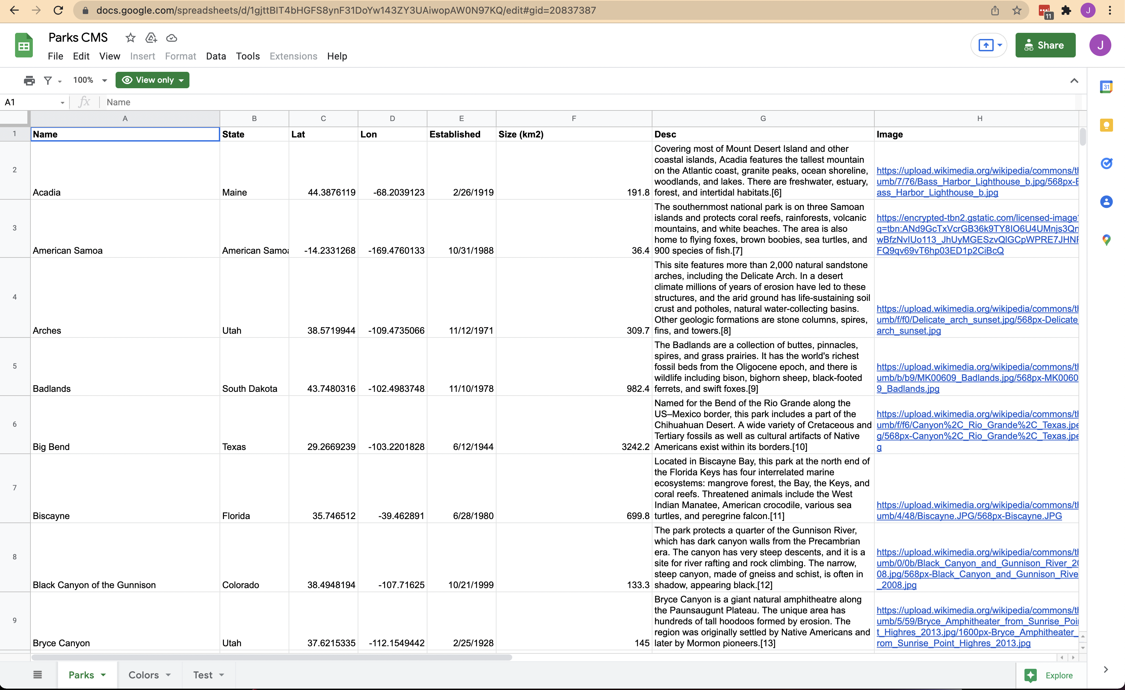
Task: Open Google Keep side panel icon
Action: (x=1106, y=125)
